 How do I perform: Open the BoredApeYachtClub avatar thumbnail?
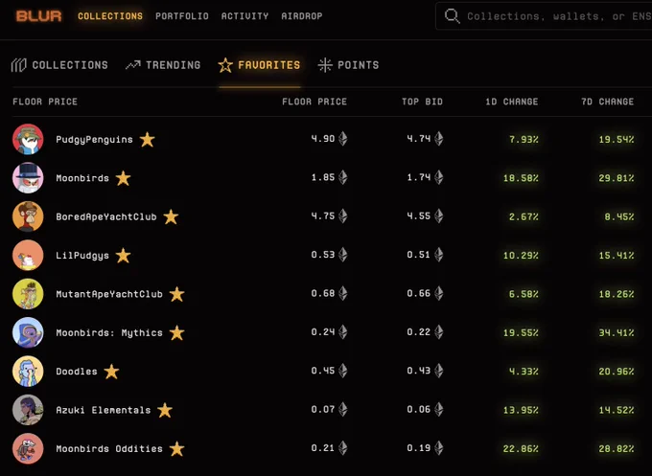(x=28, y=216)
